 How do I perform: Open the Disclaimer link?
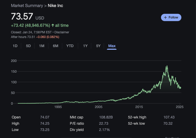coord(62,32)
